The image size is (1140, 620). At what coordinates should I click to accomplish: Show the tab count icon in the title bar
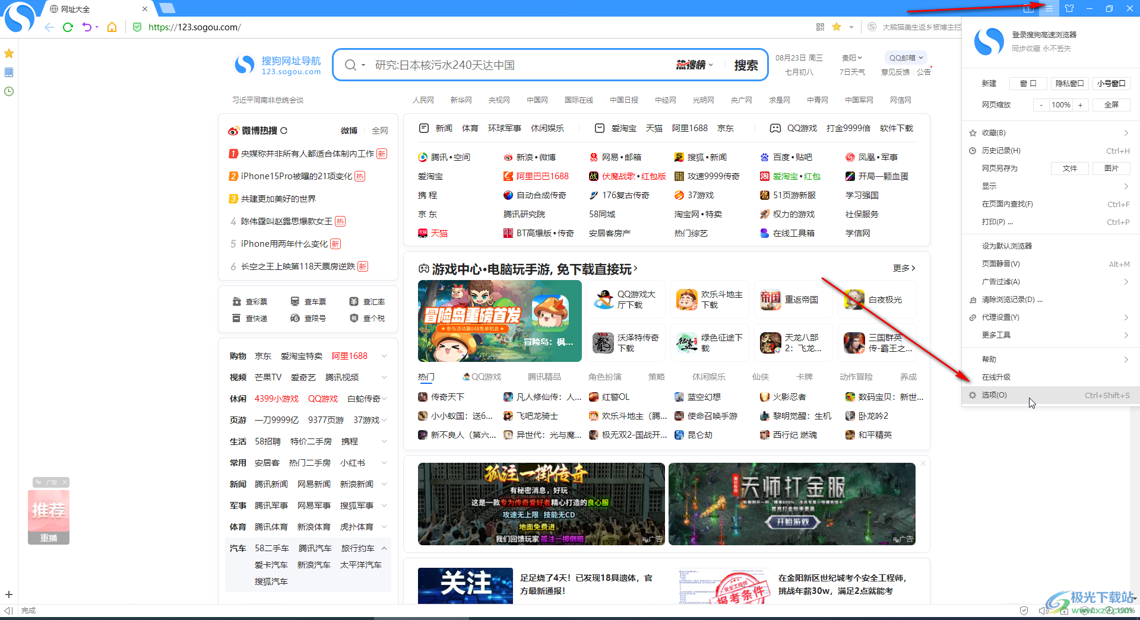point(1029,8)
